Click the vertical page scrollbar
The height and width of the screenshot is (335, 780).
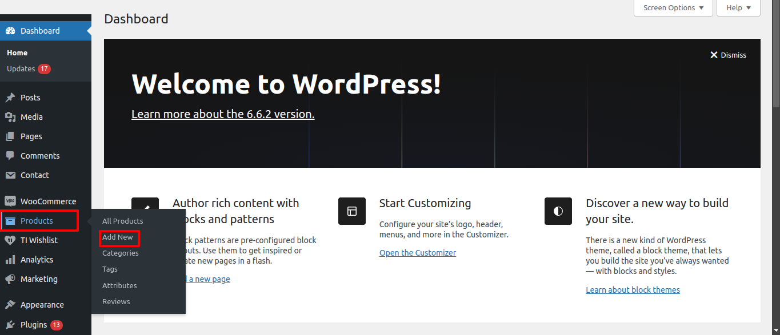click(x=775, y=57)
